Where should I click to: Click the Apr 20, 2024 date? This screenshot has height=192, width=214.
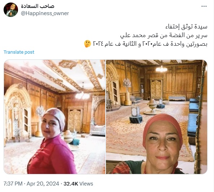coord(43,184)
